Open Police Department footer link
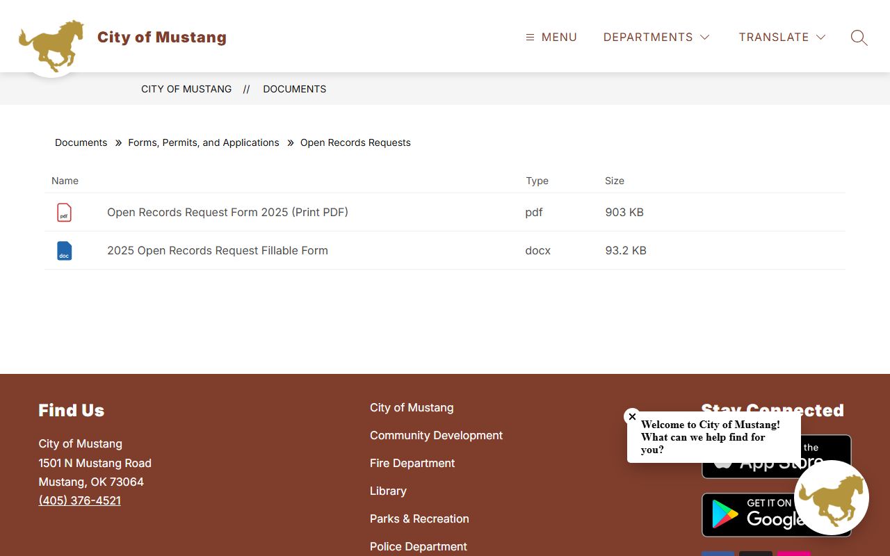Image resolution: width=890 pixels, height=556 pixels. 419,547
